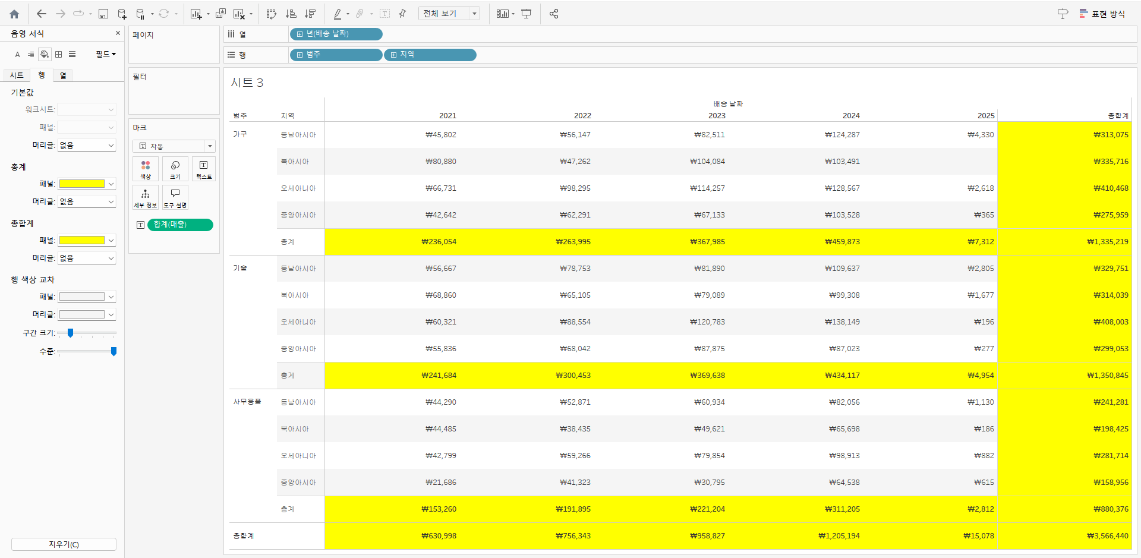This screenshot has width=1141, height=558.
Task: Switch to the 시트 format tab
Action: 17,75
